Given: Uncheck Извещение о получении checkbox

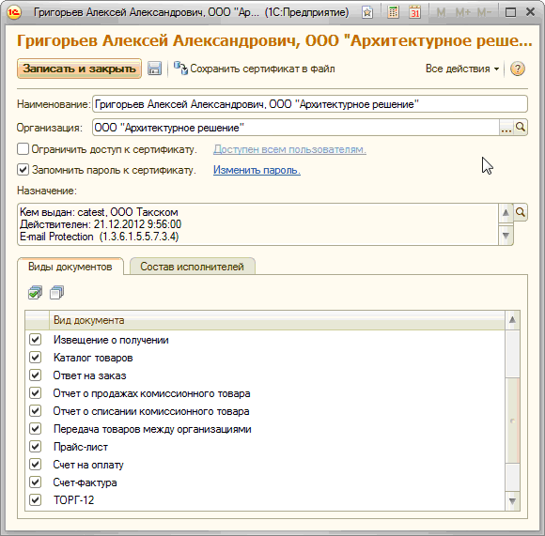Looking at the screenshot, I should [35, 340].
